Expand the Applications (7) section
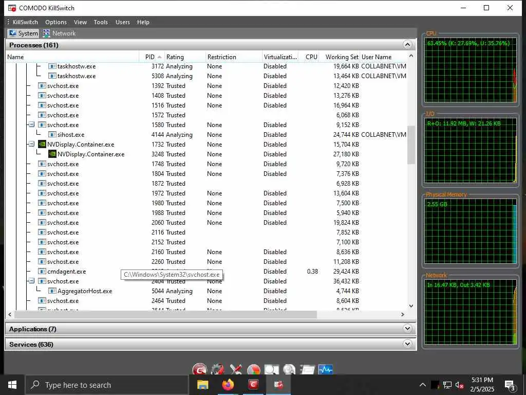 point(407,329)
